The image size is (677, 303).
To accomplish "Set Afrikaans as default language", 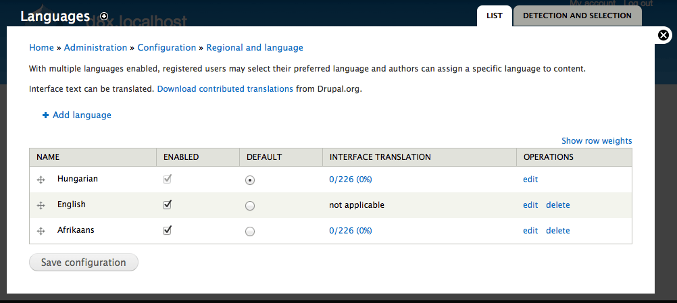I will [250, 231].
